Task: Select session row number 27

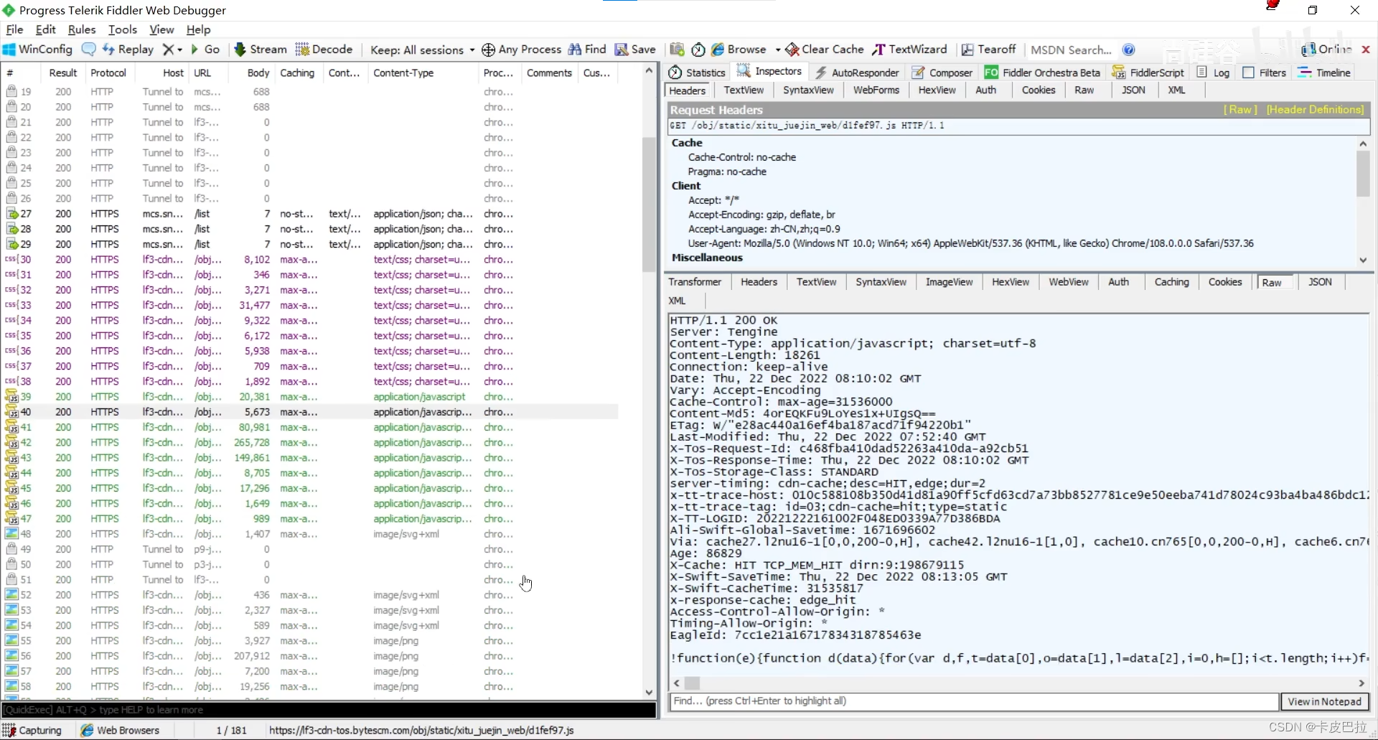Action: pos(309,214)
